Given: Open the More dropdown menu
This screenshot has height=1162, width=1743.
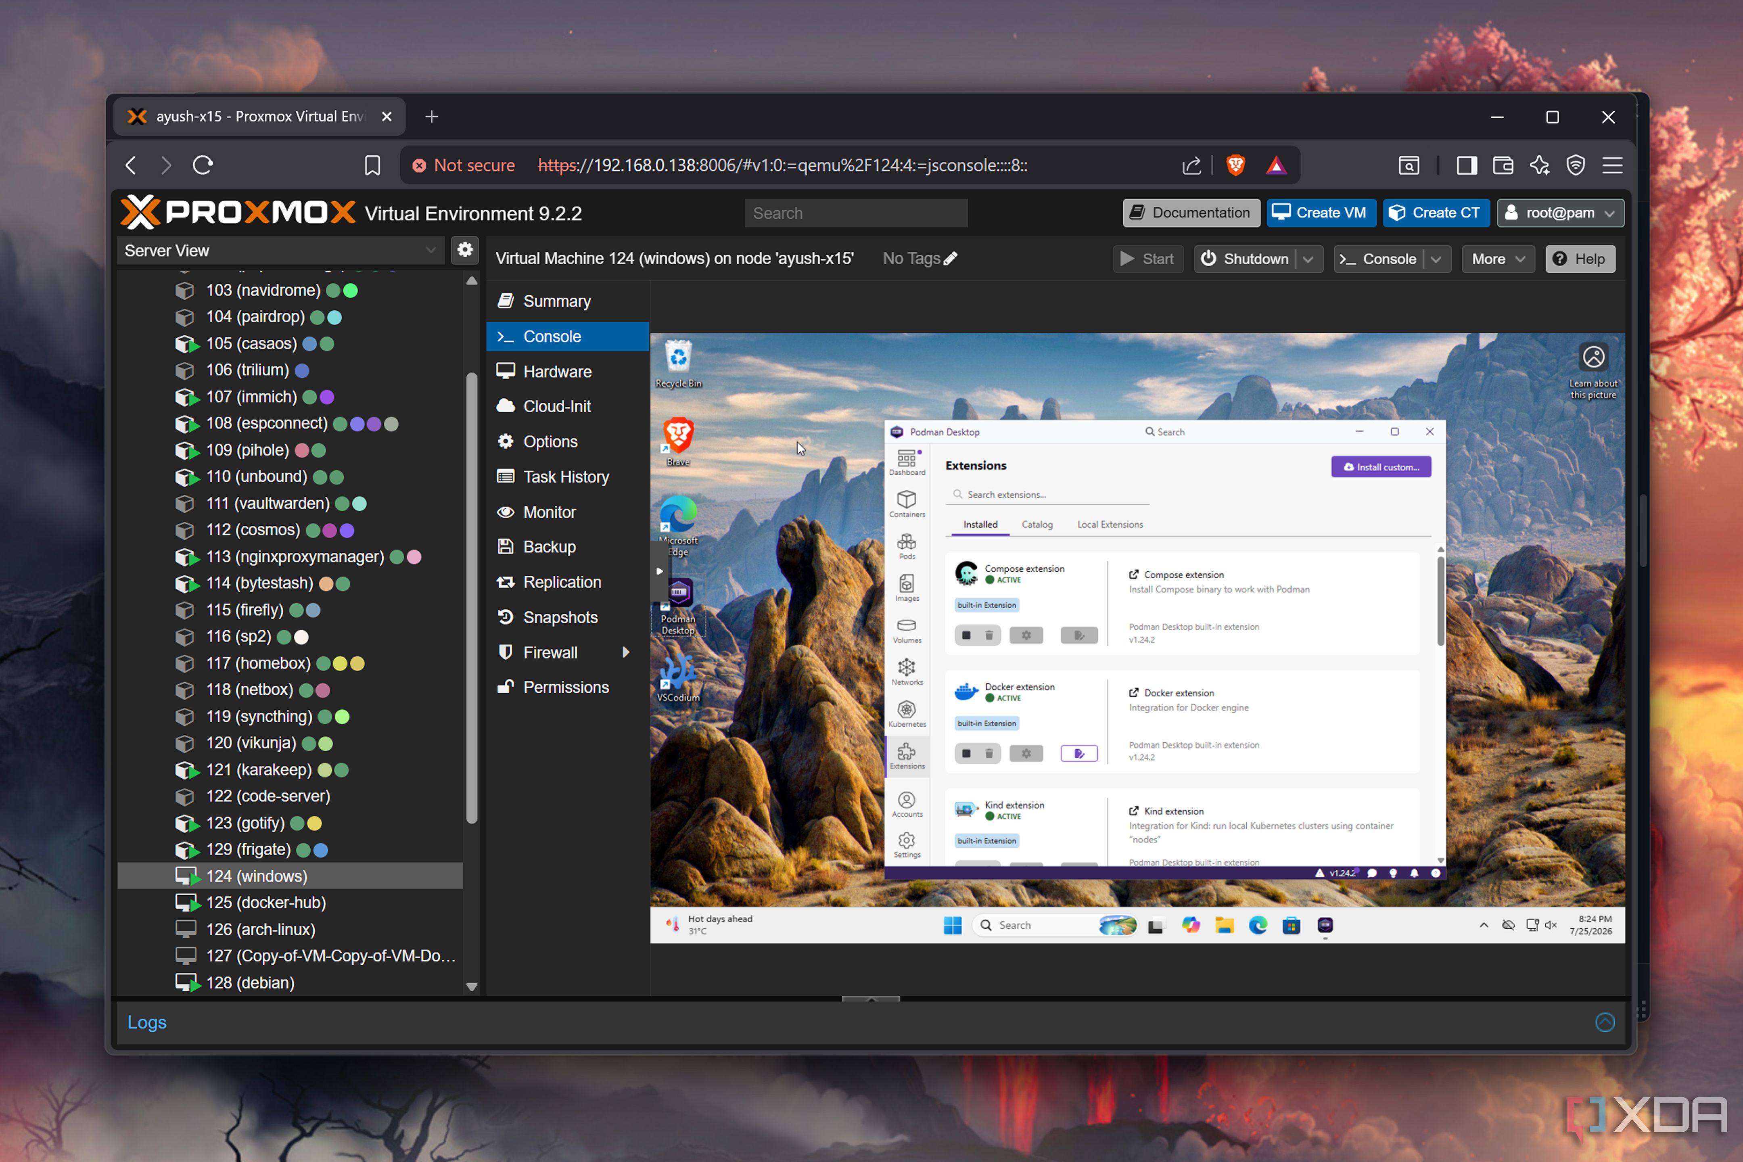Looking at the screenshot, I should coord(1498,259).
